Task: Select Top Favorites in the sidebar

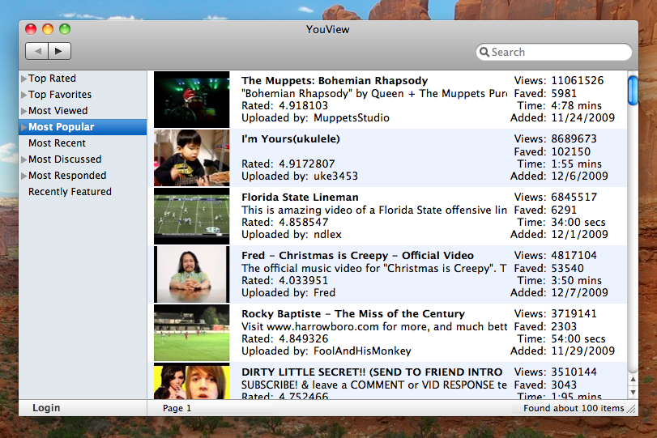Action: click(60, 95)
